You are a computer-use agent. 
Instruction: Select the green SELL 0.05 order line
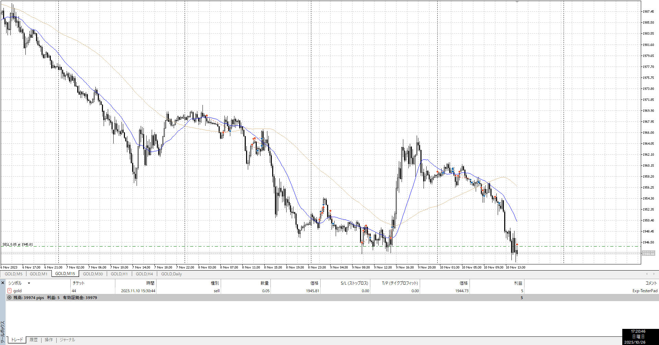(x=240, y=246)
